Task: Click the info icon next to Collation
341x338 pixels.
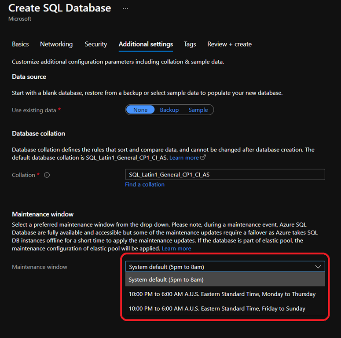Action: (x=47, y=175)
